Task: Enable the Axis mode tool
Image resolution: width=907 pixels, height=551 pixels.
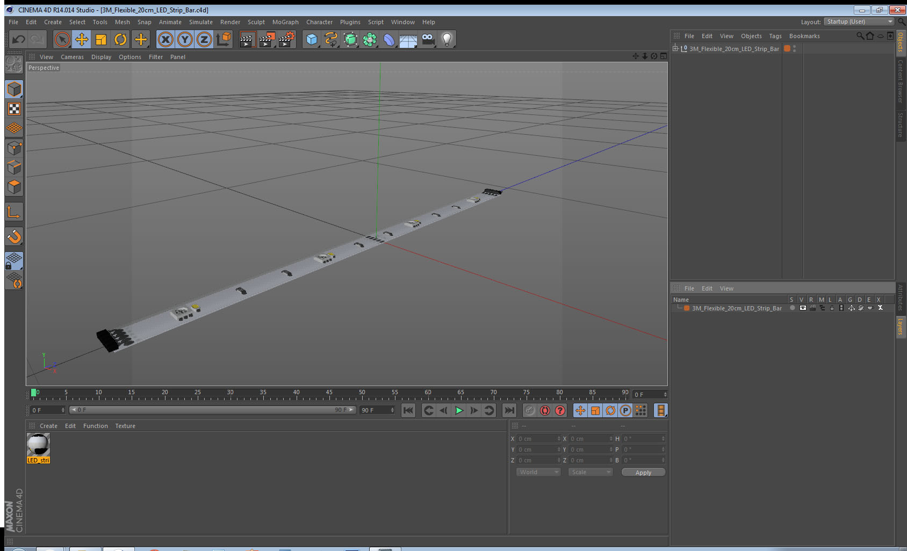Action: [x=14, y=212]
